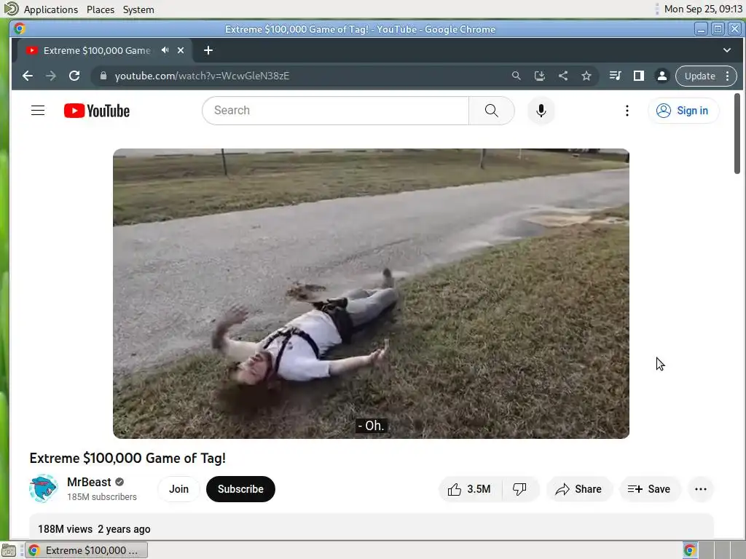Click the clock Mon Sep 25
This screenshot has width=746, height=559.
(x=703, y=9)
